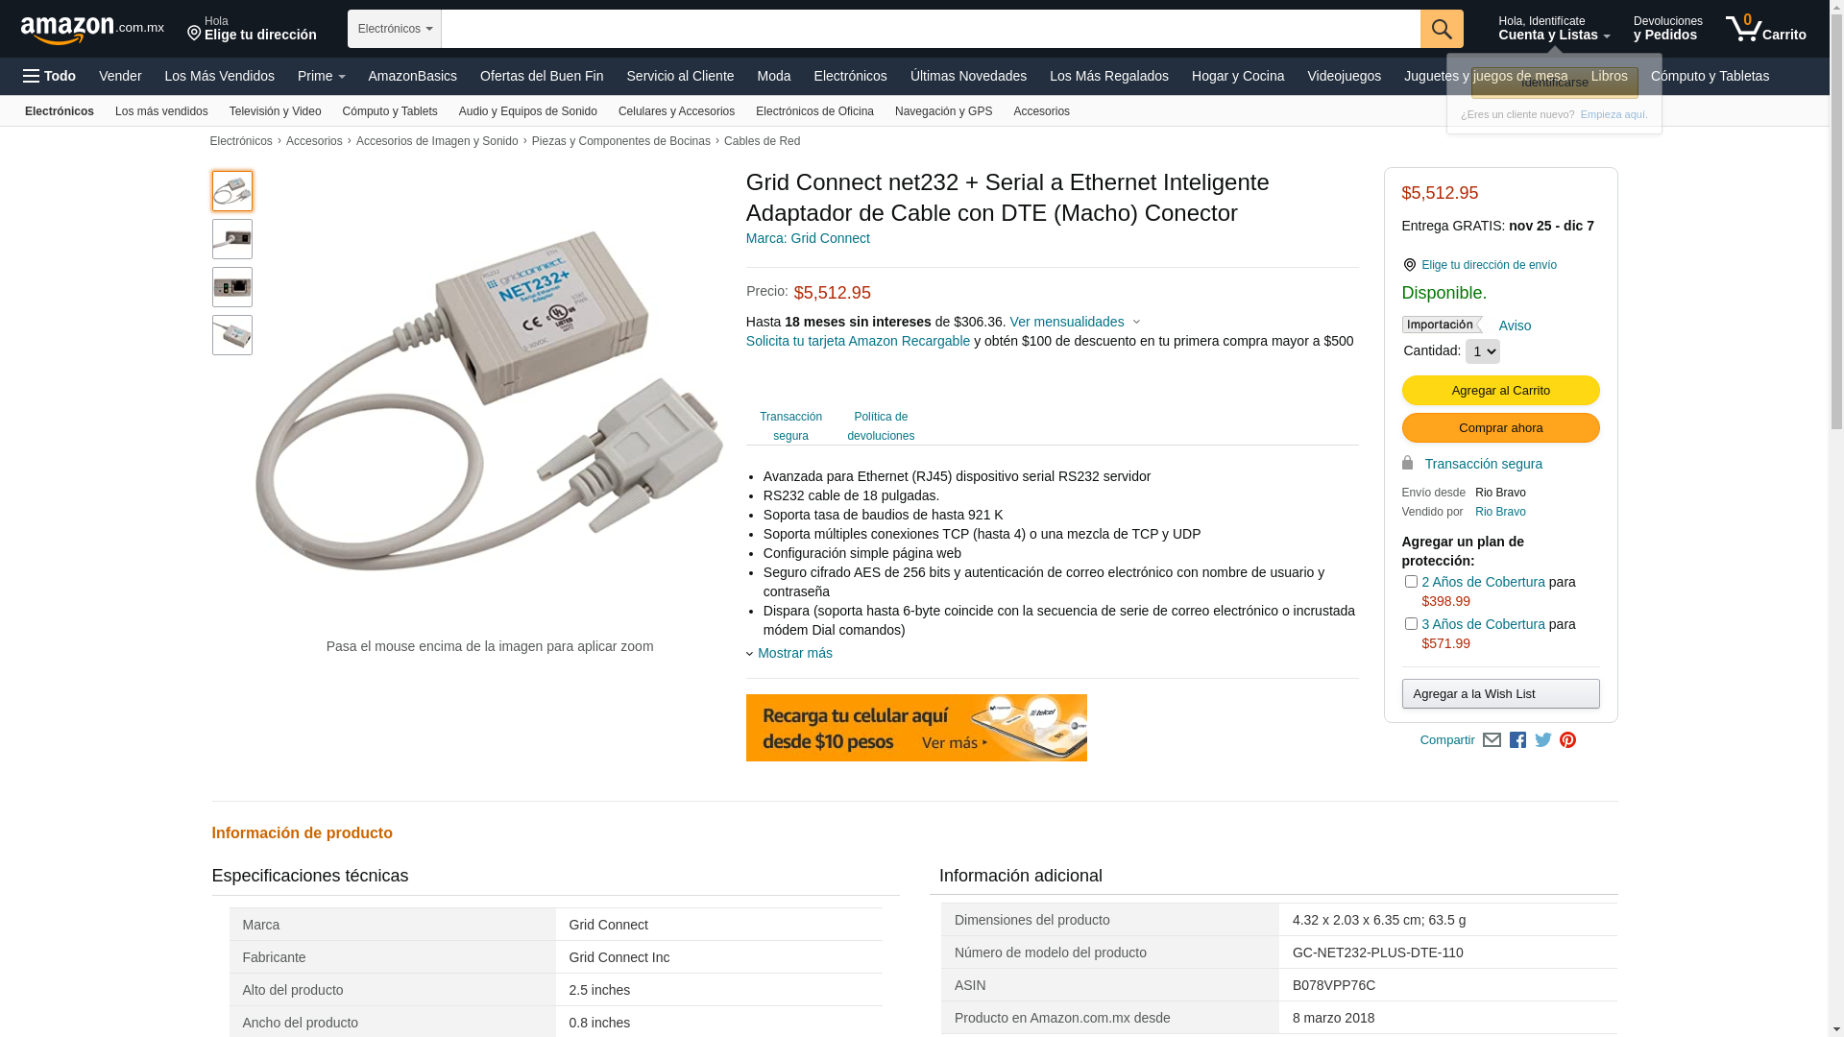The width and height of the screenshot is (1844, 1037).
Task: Open Celulares y Accesorios category tab
Action: (x=676, y=111)
